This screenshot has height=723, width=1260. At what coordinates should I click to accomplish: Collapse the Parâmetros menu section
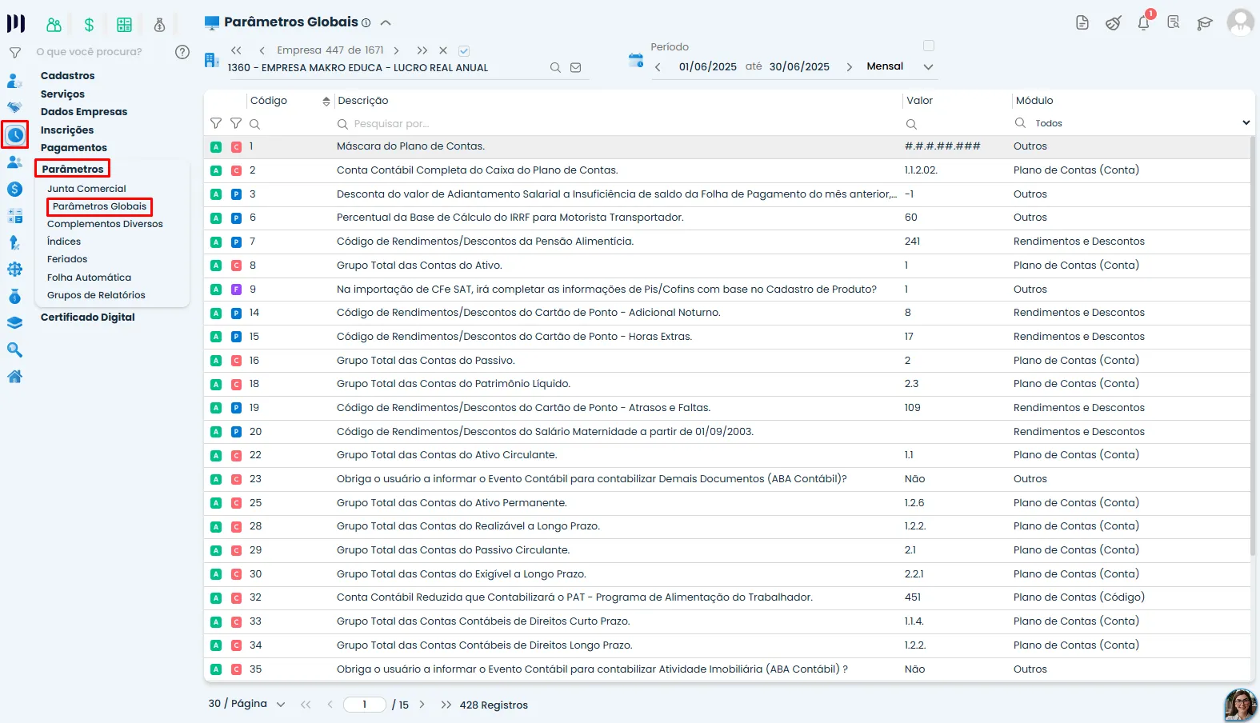(x=72, y=169)
